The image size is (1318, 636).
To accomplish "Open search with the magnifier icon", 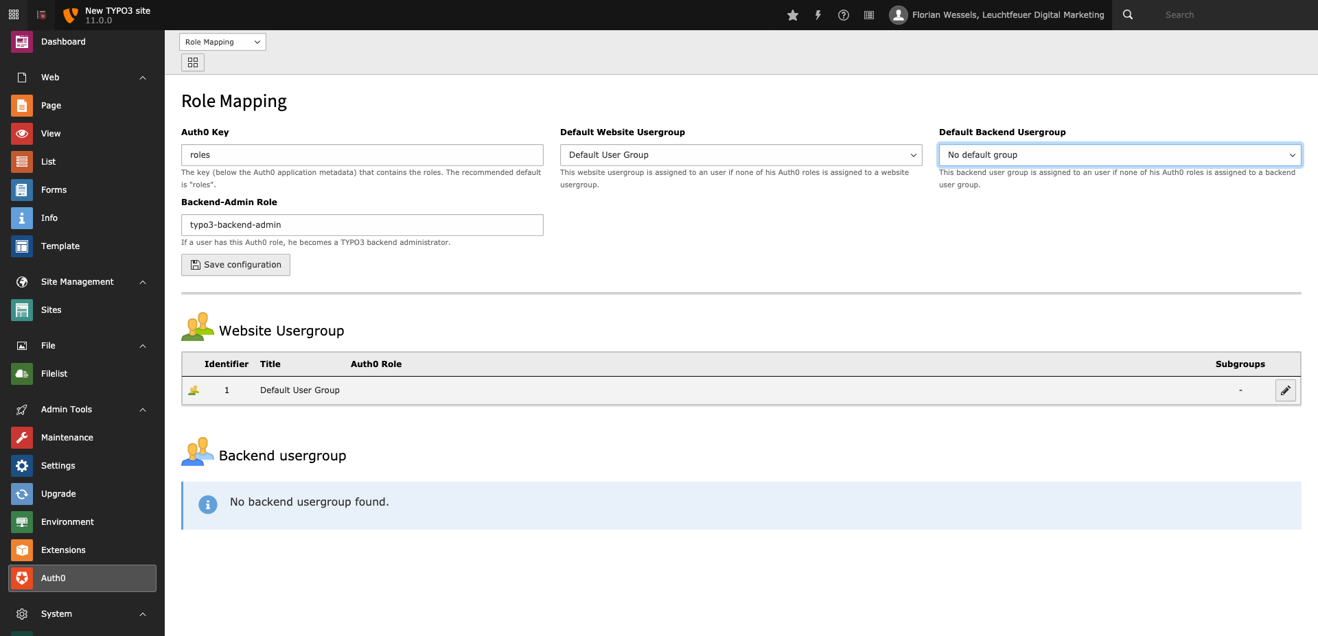I will tap(1127, 14).
